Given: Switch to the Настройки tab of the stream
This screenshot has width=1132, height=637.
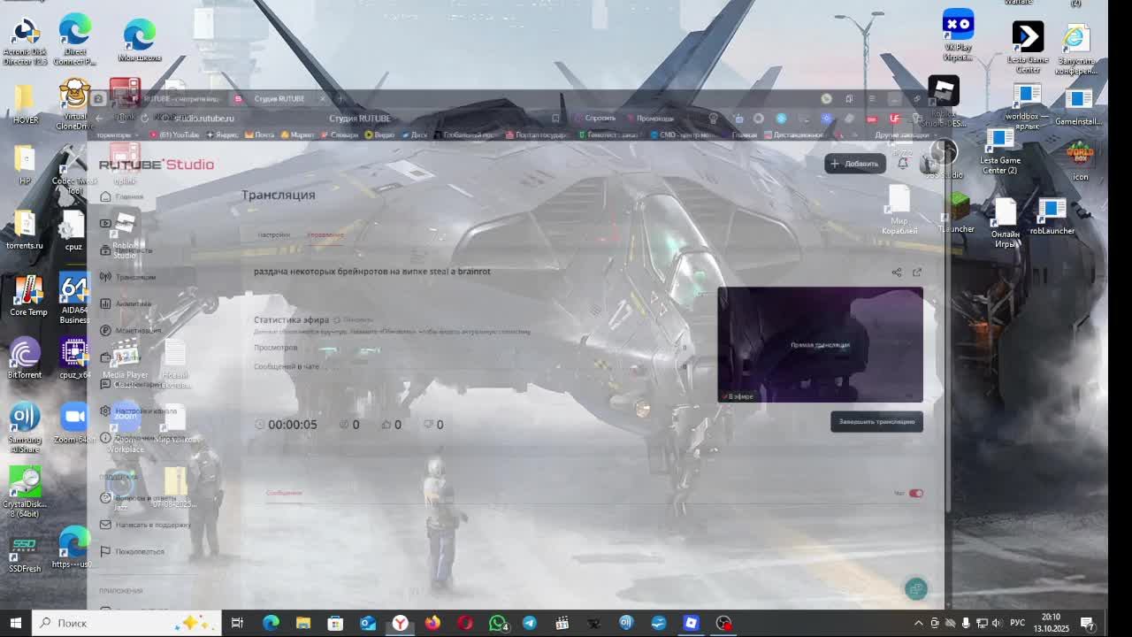Looking at the screenshot, I should click(x=274, y=234).
